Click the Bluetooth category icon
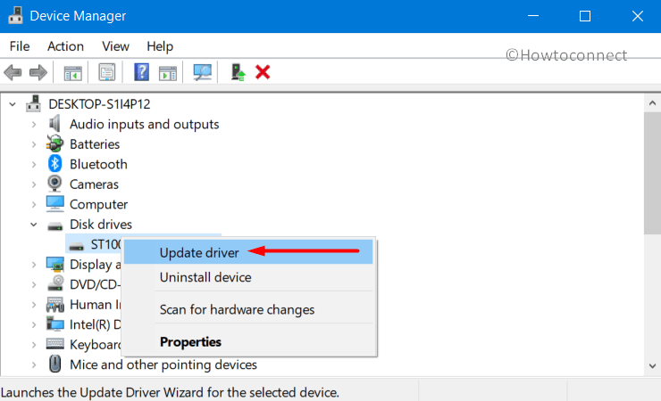This screenshot has height=401, width=661. click(55, 164)
